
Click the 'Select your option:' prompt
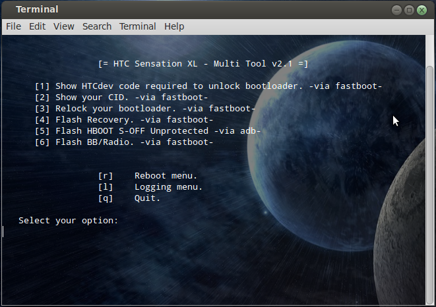(x=69, y=221)
